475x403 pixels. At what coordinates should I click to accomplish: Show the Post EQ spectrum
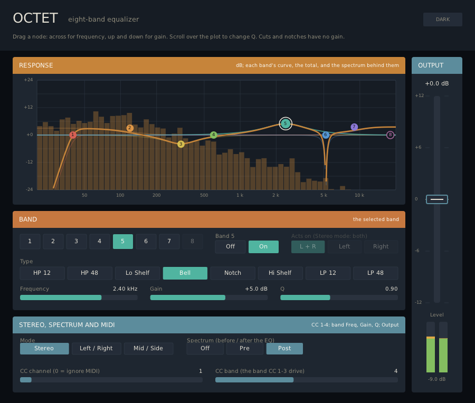pyautogui.click(x=284, y=349)
